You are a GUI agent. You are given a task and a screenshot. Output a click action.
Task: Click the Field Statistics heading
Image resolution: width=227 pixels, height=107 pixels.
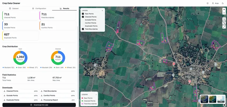(x=9, y=75)
